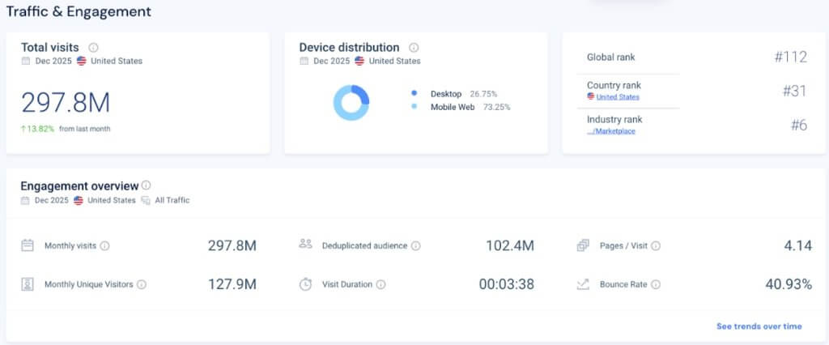Screen dimensions: 829x345
Task: Click the Desktop legend color dot
Action: click(414, 93)
